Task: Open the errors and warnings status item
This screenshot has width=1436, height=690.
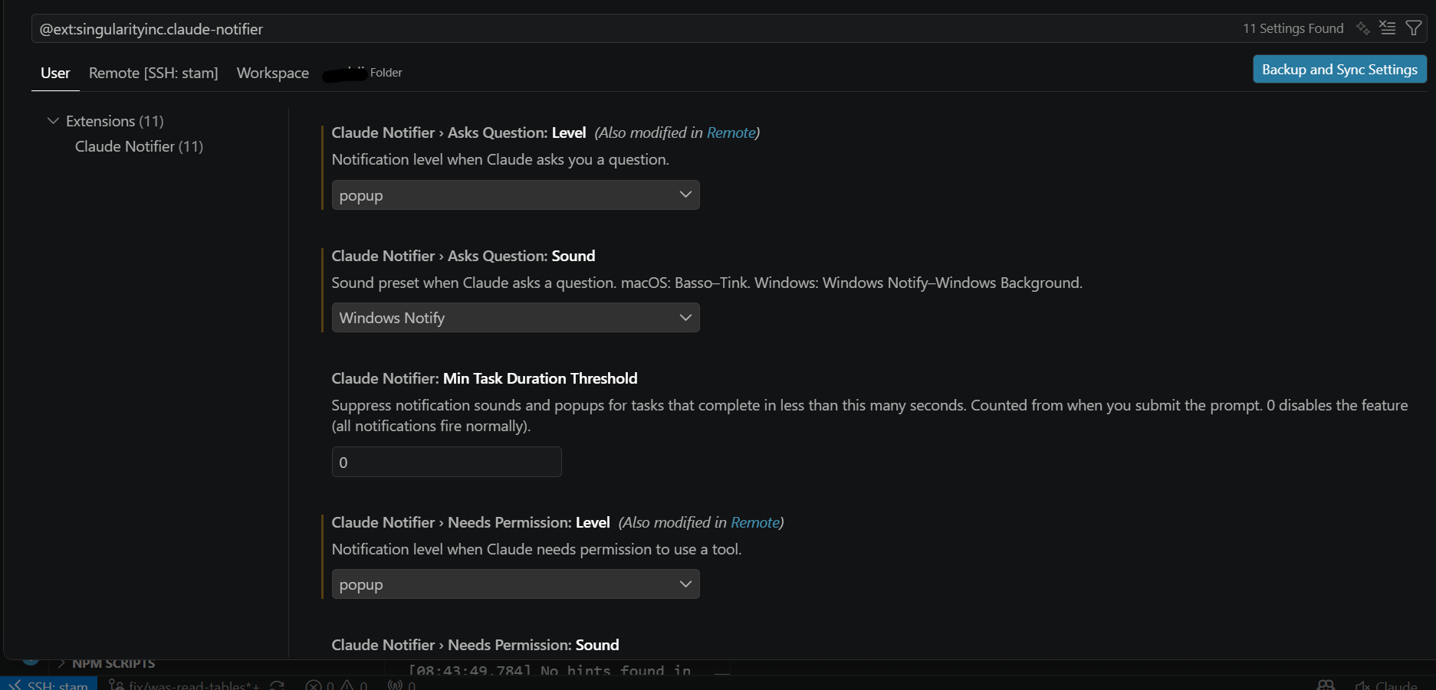Action: [337, 685]
